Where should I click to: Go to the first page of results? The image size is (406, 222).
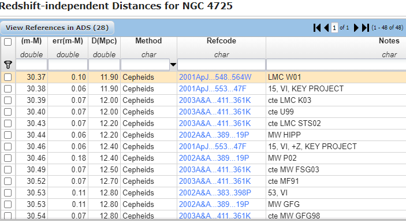click(317, 28)
